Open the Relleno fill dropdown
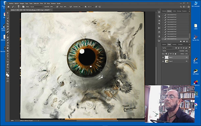The height and width of the screenshot is (126, 201). point(189,54)
